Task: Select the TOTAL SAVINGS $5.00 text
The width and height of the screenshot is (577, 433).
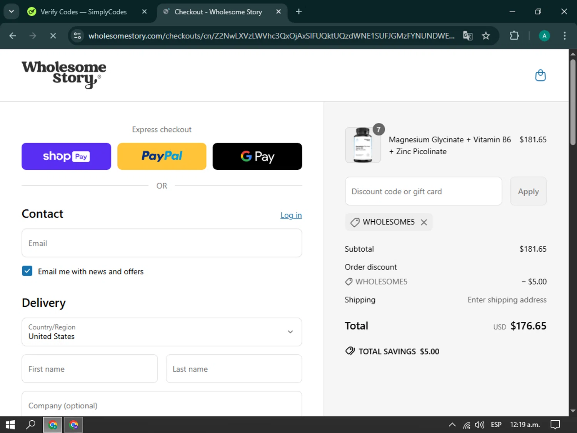Action: pyautogui.click(x=399, y=351)
